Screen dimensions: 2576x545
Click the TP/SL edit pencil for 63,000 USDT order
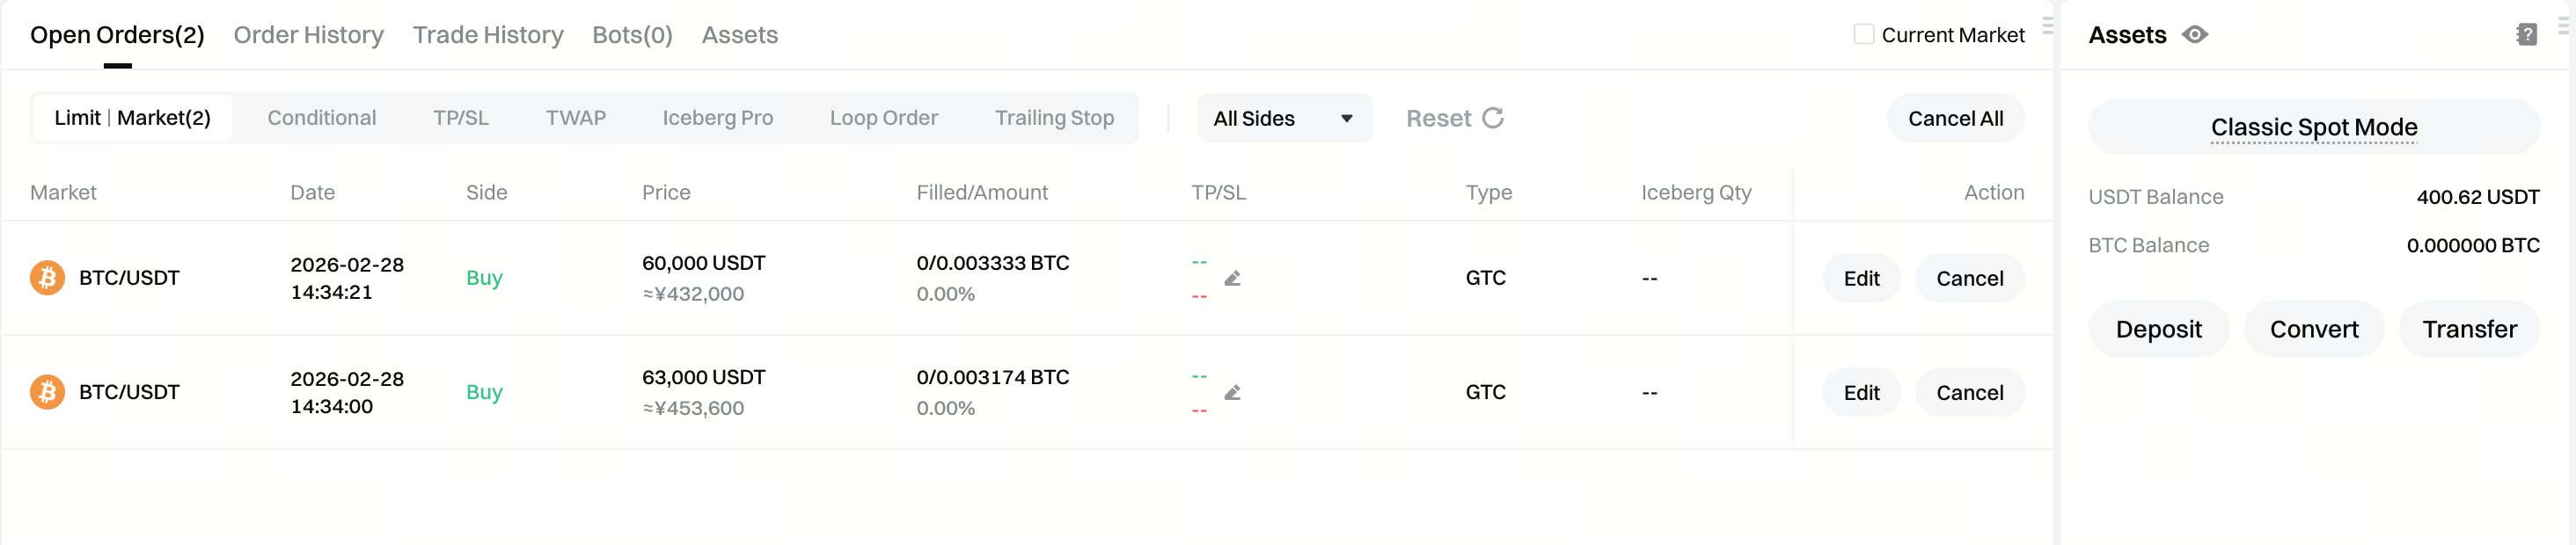1232,392
